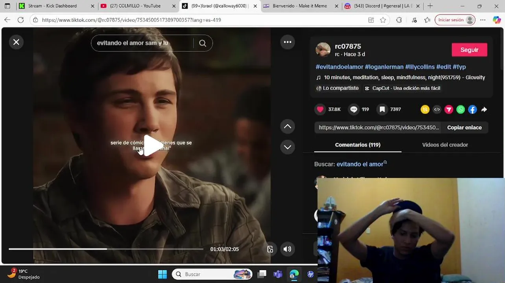
Task: Click Iniciar sesión profile button
Action: click(x=455, y=20)
